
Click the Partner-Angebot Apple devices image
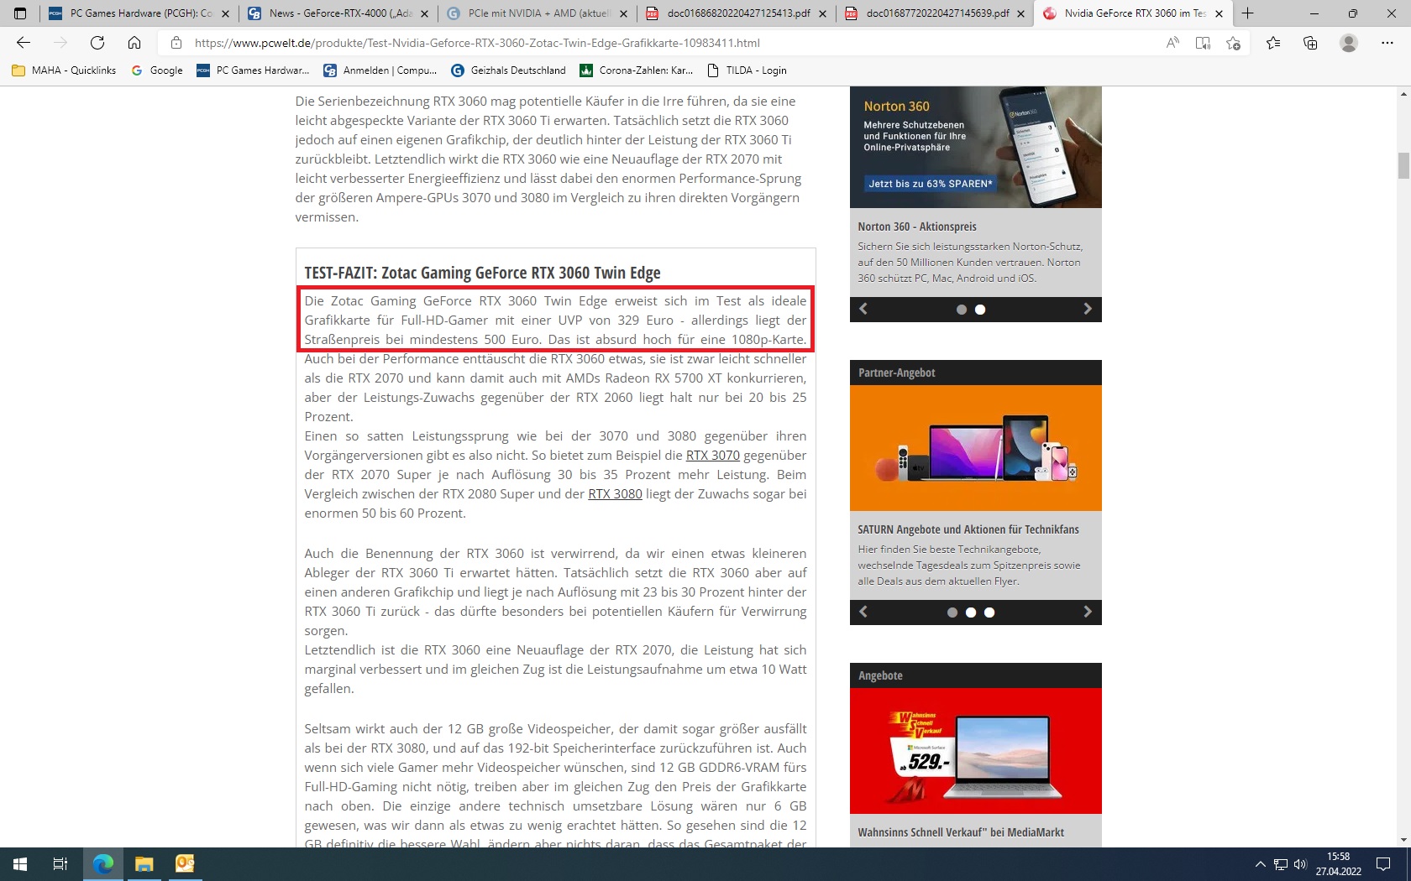tap(976, 448)
